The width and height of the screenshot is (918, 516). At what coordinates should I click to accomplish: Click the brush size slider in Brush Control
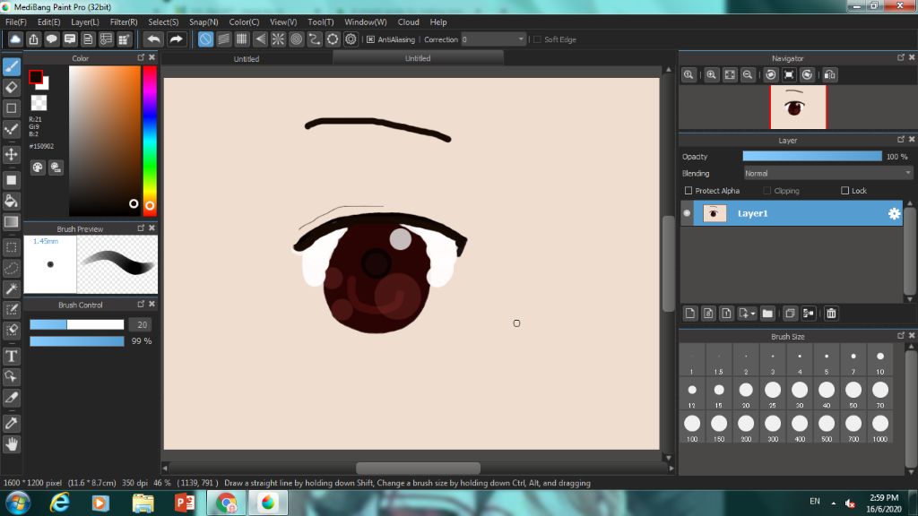tap(77, 324)
